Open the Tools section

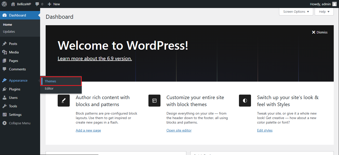[13, 106]
